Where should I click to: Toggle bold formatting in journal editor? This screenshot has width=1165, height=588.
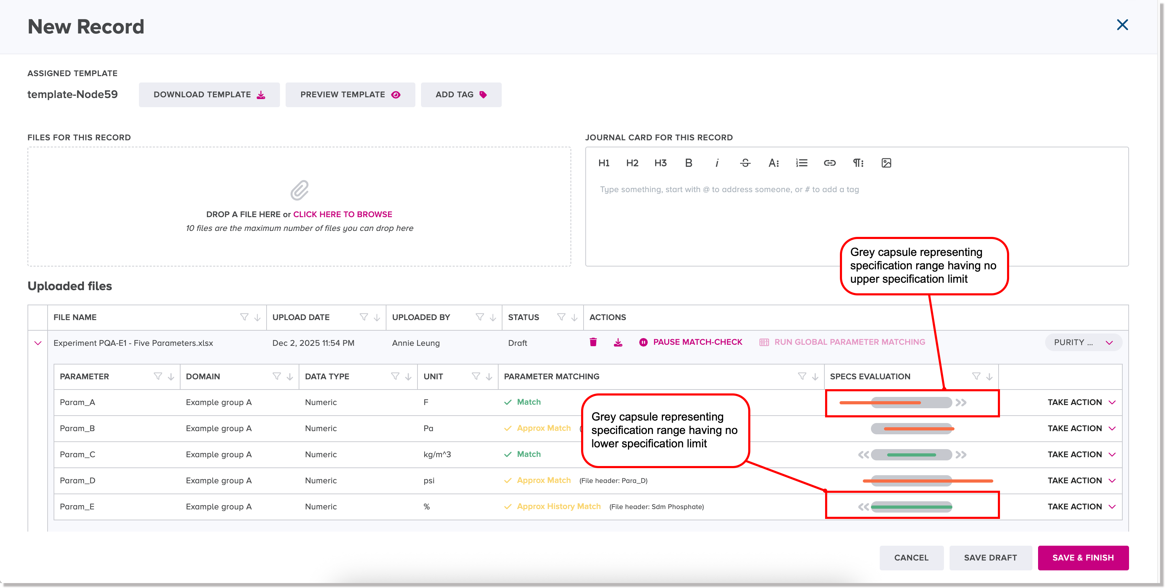tap(688, 163)
